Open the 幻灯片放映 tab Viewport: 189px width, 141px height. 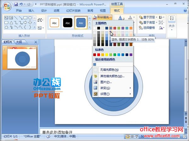73,11
